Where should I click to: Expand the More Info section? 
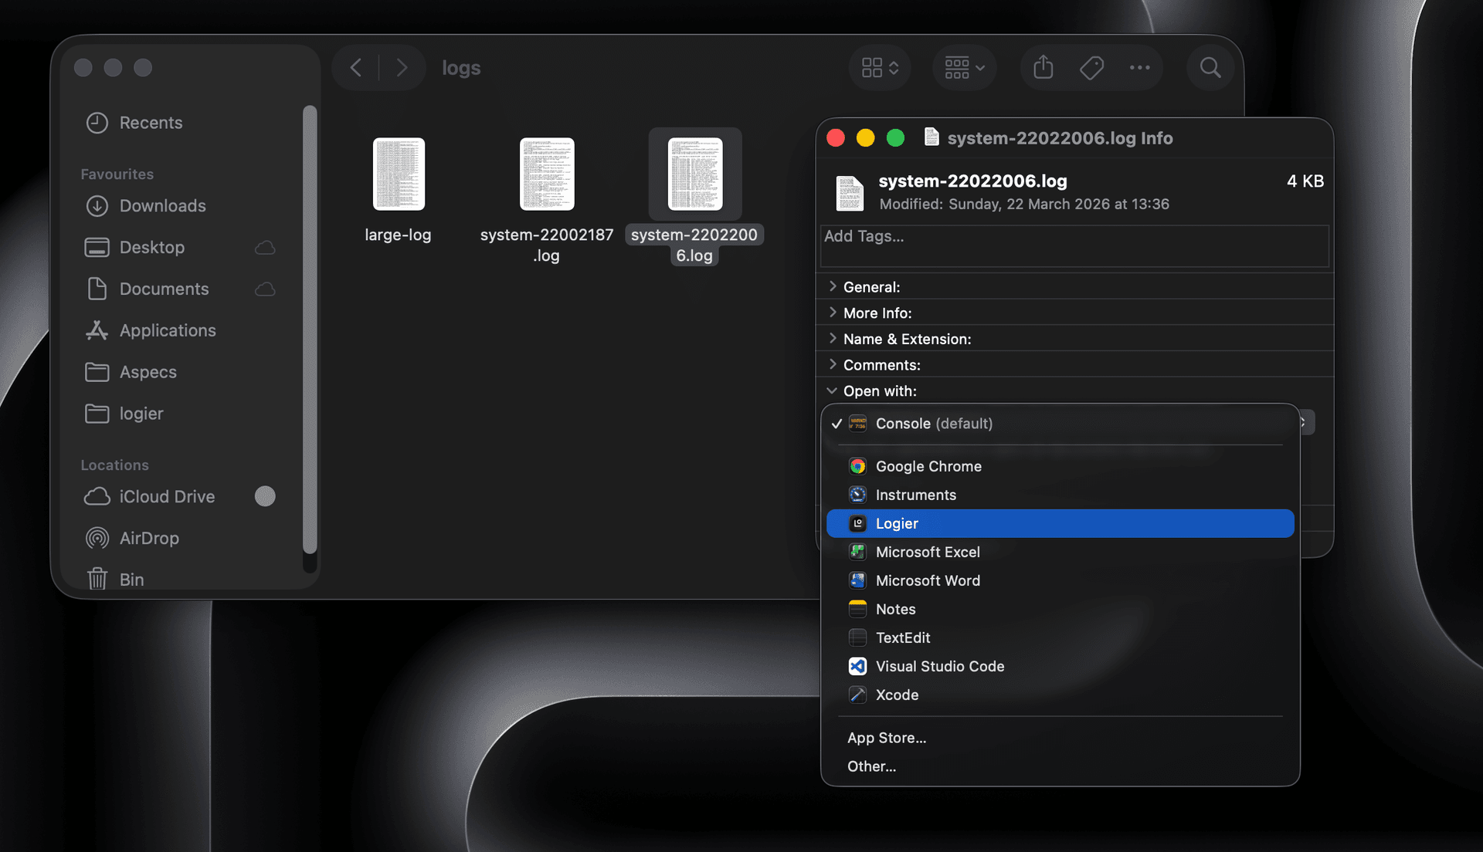click(833, 313)
